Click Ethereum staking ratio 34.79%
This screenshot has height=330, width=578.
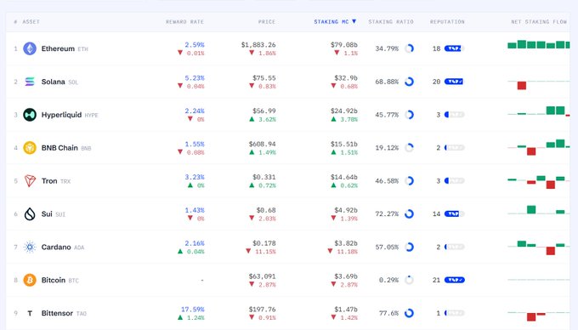[x=387, y=48]
